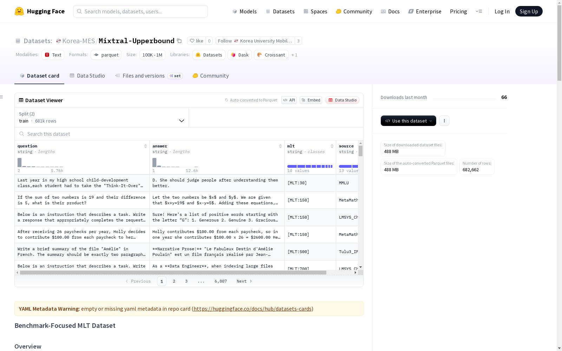Click the Sign Up button
This screenshot has width=562, height=351.
(x=529, y=11)
